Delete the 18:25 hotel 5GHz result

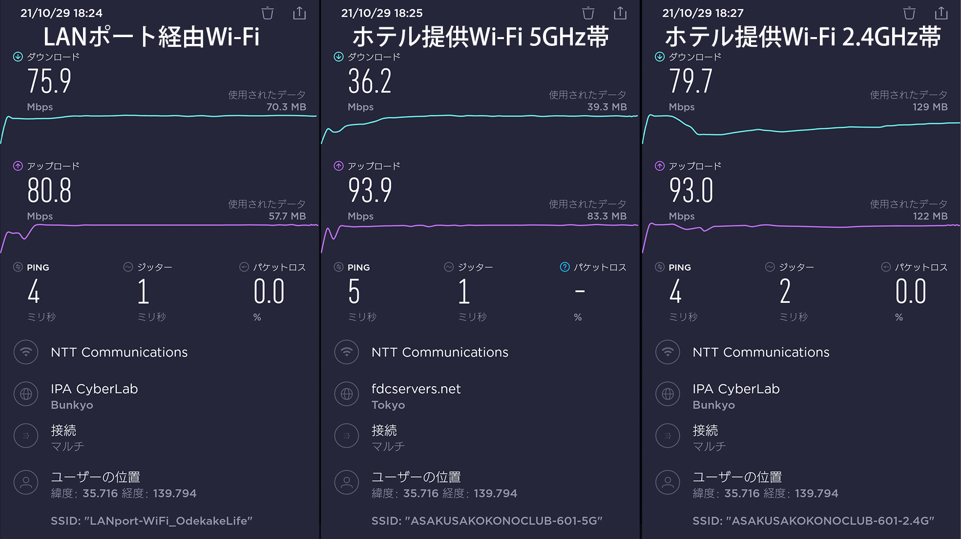(x=588, y=13)
